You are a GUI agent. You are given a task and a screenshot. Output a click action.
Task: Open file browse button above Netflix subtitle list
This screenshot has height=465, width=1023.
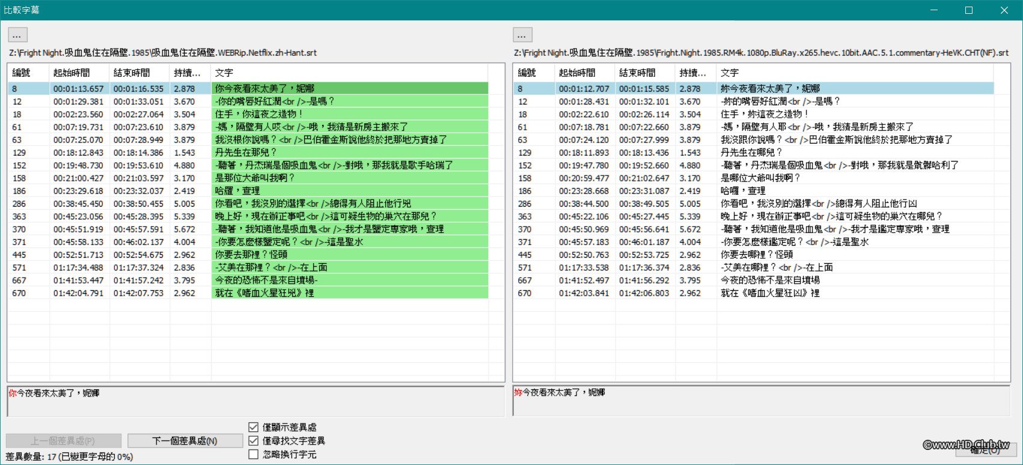(x=17, y=35)
